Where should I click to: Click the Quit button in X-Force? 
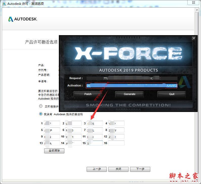coord(171,94)
